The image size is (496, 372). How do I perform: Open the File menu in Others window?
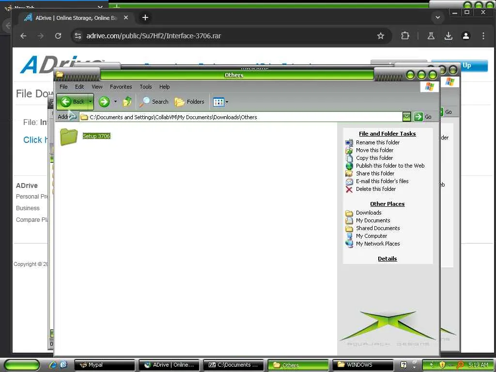pyautogui.click(x=63, y=87)
